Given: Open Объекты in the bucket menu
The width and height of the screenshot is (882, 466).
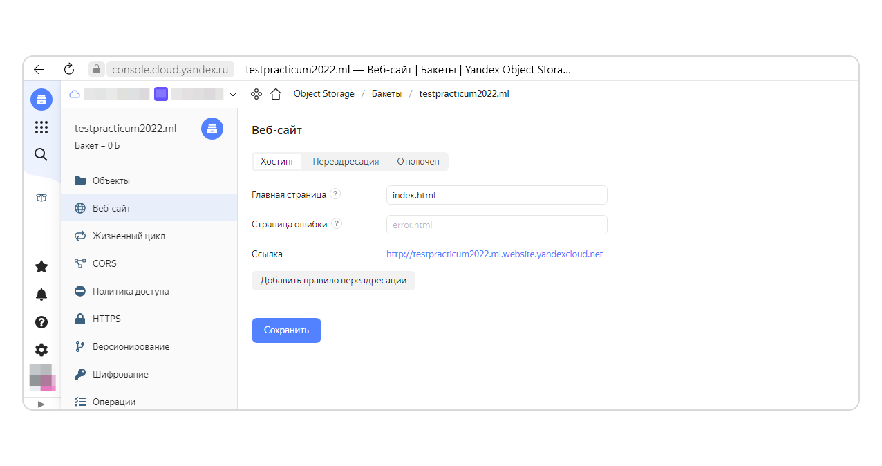Looking at the screenshot, I should 149,180.
